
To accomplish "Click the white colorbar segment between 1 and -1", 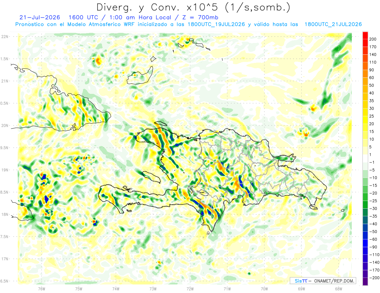I will pyautogui.click(x=365, y=158).
